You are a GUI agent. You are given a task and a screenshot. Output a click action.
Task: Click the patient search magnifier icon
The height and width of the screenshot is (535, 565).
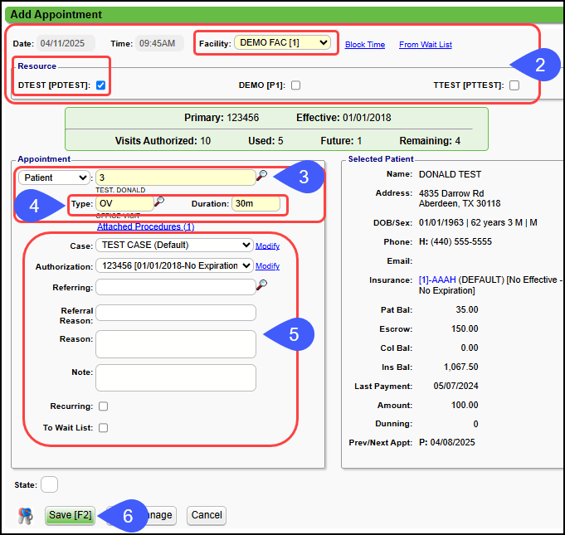[262, 176]
